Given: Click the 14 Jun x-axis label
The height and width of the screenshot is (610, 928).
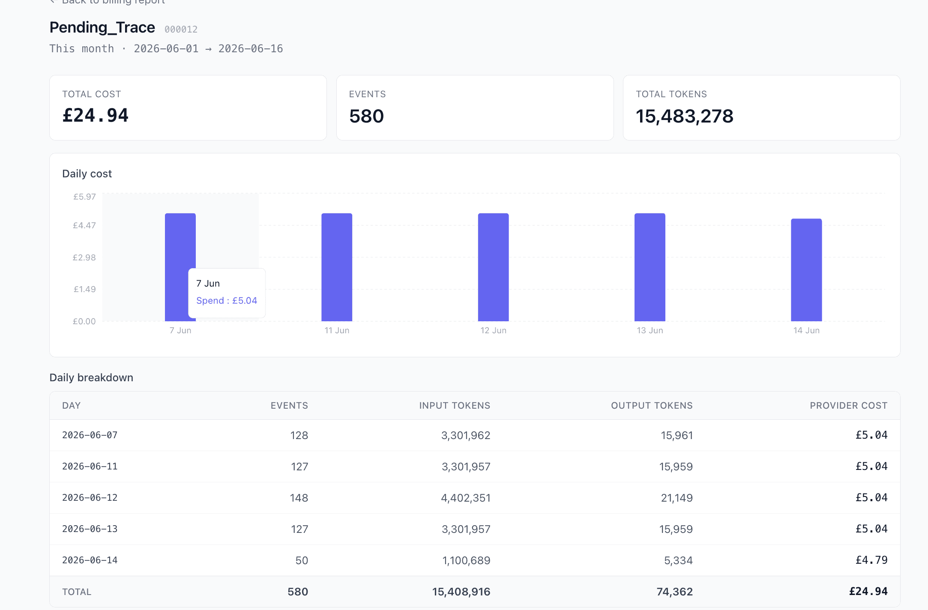Looking at the screenshot, I should (x=806, y=330).
